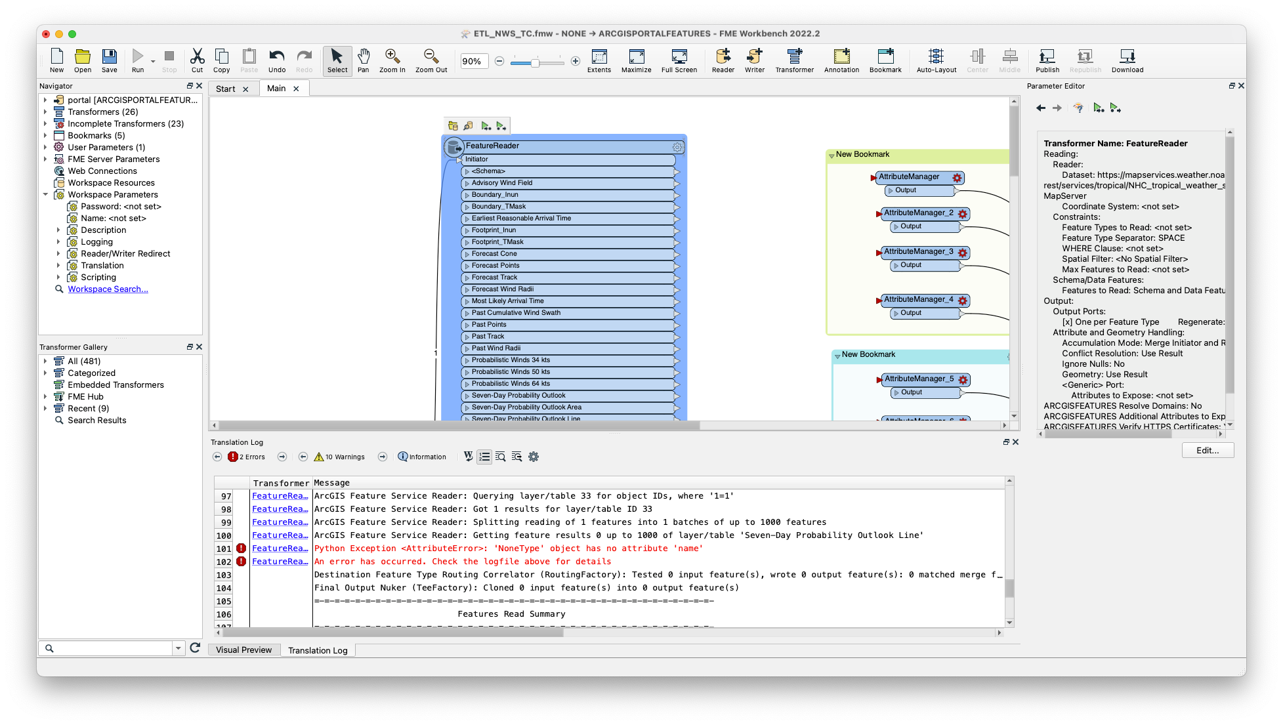Click the Zoom In magnifier tool
Screen dimensions: 1283x725
click(392, 60)
